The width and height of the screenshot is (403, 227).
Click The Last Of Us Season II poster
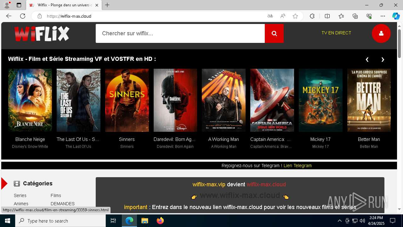pos(78,100)
